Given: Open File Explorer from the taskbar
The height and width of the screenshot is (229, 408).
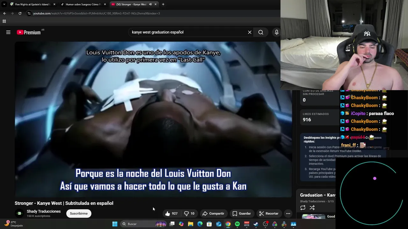Looking at the screenshot, I should [x=191, y=224].
